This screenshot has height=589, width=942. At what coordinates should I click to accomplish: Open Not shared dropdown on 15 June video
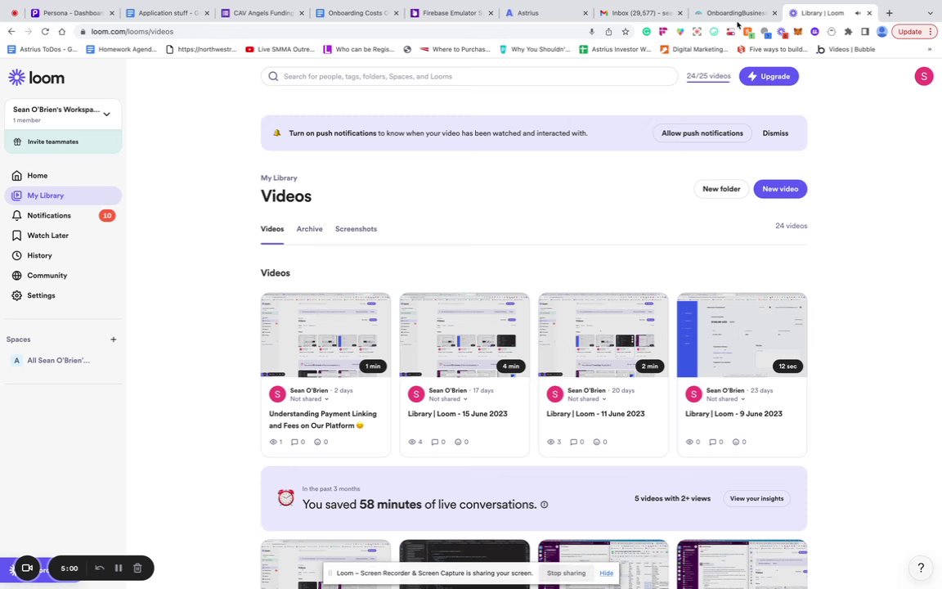pyautogui.click(x=448, y=399)
